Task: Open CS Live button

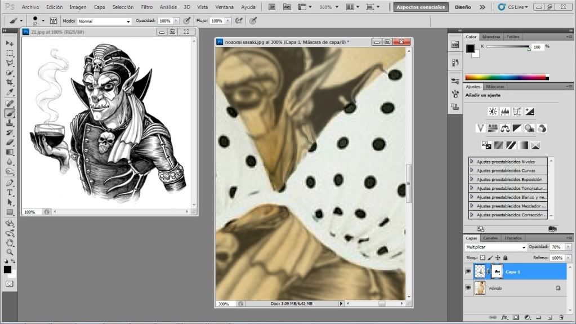Action: [x=513, y=7]
